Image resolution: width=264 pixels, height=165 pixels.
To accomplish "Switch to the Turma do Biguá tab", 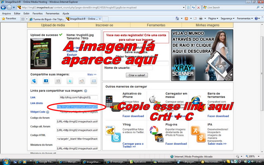I will click(47, 19).
